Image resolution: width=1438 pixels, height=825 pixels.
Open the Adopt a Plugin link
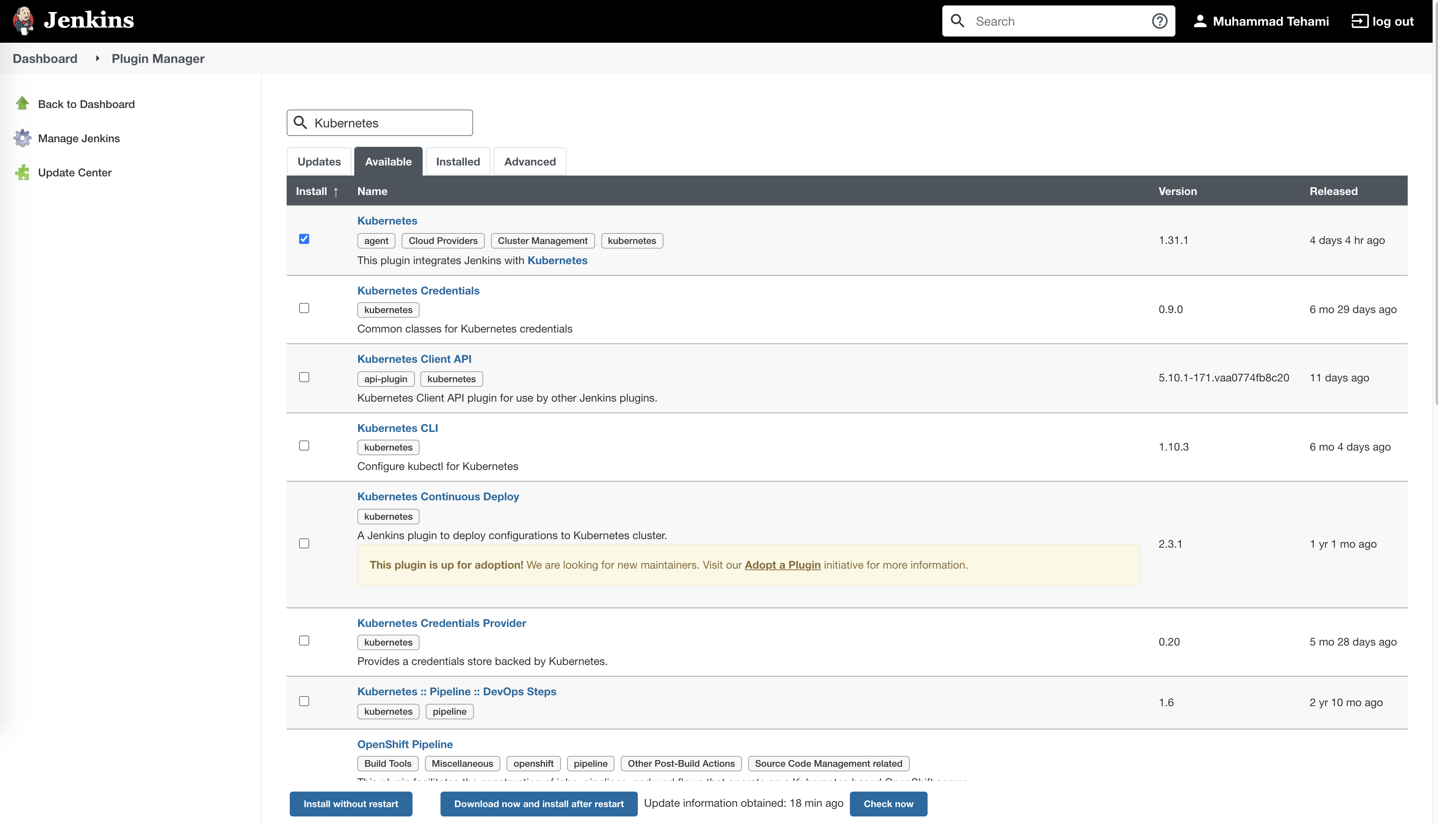click(782, 564)
